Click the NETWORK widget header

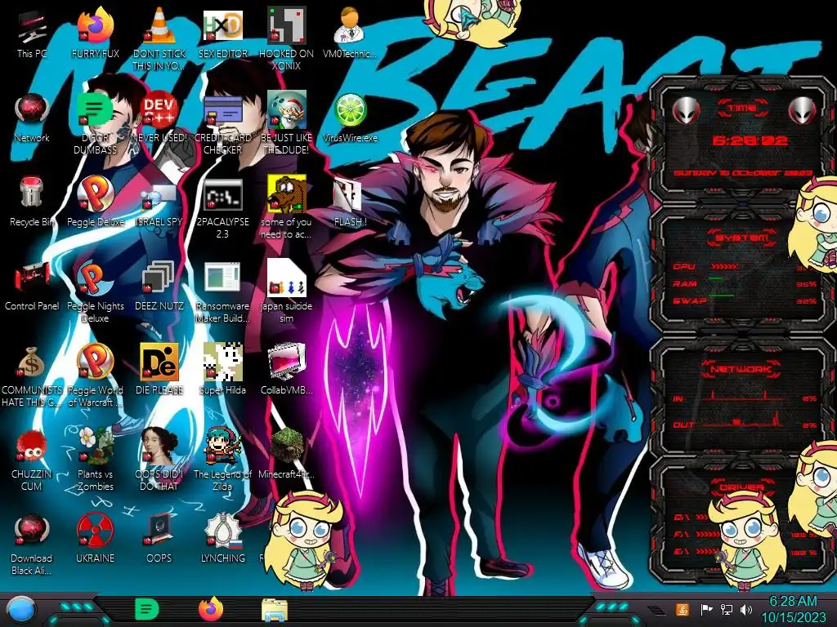[x=742, y=369]
